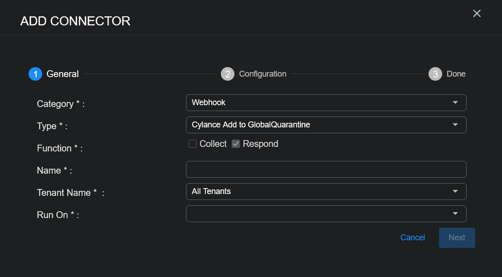Image resolution: width=502 pixels, height=277 pixels.
Task: Cancel the connector creation
Action: tap(413, 238)
